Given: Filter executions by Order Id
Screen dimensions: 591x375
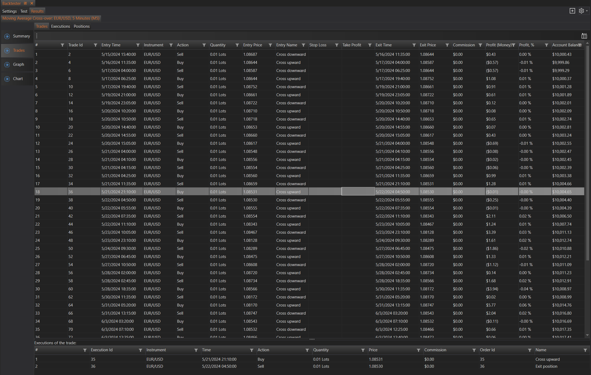Looking at the screenshot, I should [530, 350].
